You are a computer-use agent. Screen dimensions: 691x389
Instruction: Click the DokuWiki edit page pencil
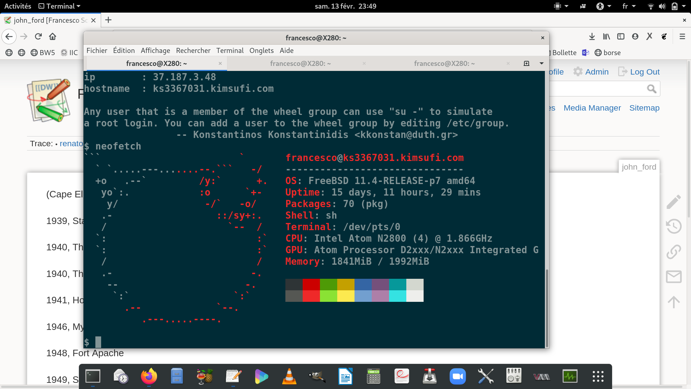(x=673, y=202)
